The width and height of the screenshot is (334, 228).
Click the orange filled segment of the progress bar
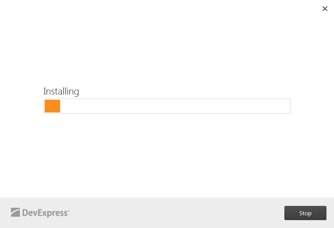[x=52, y=106]
